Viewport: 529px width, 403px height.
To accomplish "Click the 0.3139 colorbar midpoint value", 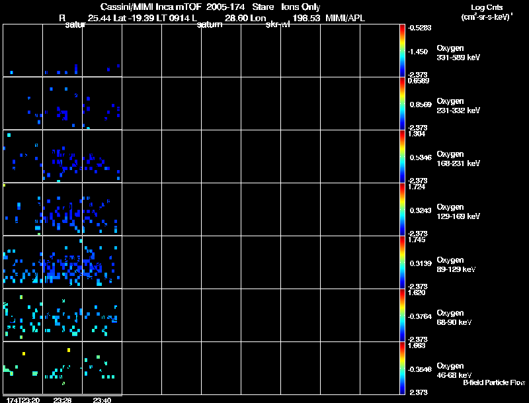I will [421, 263].
